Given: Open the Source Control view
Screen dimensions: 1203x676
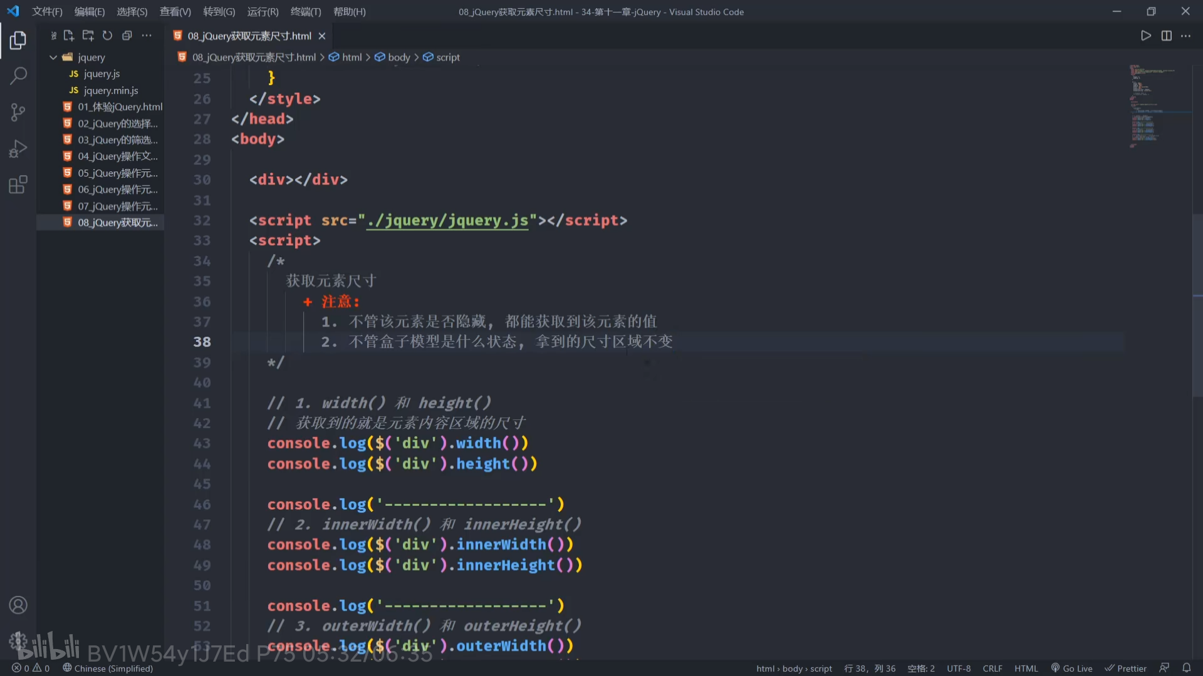Looking at the screenshot, I should (18, 113).
